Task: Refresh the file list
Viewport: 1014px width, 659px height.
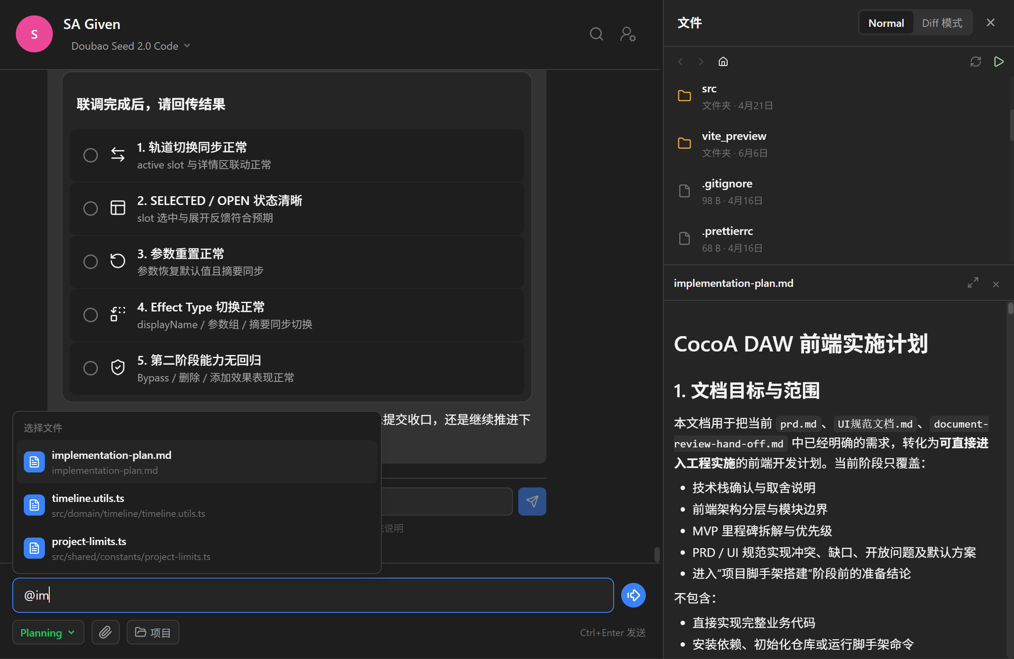Action: click(x=976, y=62)
